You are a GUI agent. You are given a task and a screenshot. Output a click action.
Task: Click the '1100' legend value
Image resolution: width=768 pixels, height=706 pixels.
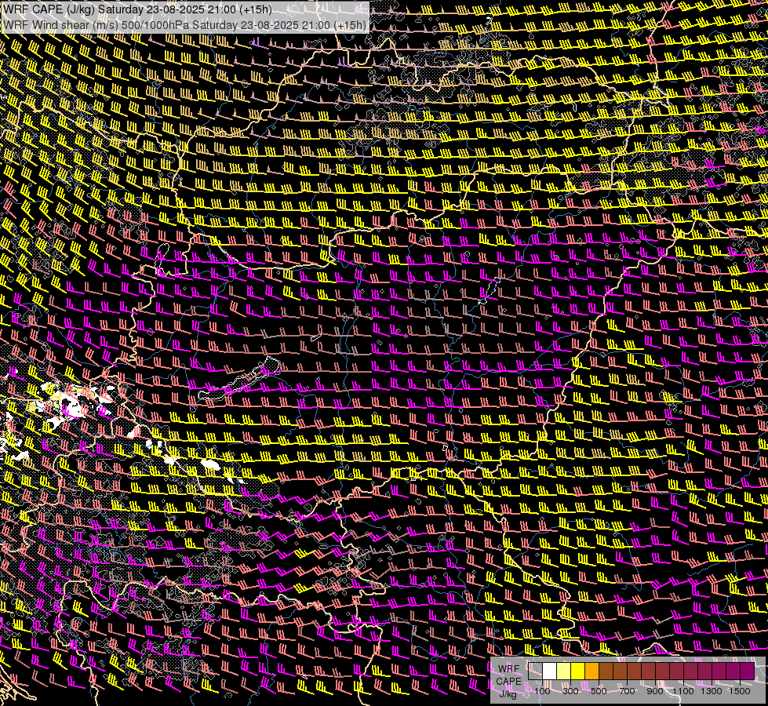tap(683, 691)
